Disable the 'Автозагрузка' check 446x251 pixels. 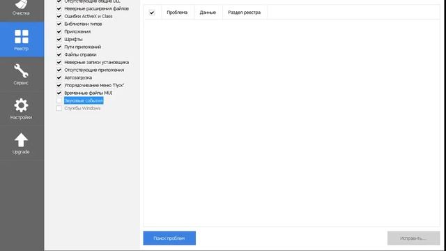(59, 77)
